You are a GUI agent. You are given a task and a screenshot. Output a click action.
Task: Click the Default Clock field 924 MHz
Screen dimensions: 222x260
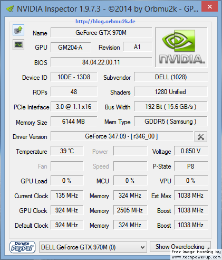pyautogui.click(x=67, y=225)
